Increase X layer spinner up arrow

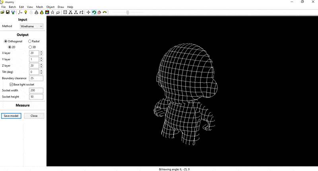(41, 52)
